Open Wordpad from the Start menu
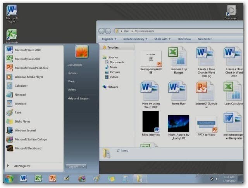Screen dimensions: 248x188 click(34, 104)
